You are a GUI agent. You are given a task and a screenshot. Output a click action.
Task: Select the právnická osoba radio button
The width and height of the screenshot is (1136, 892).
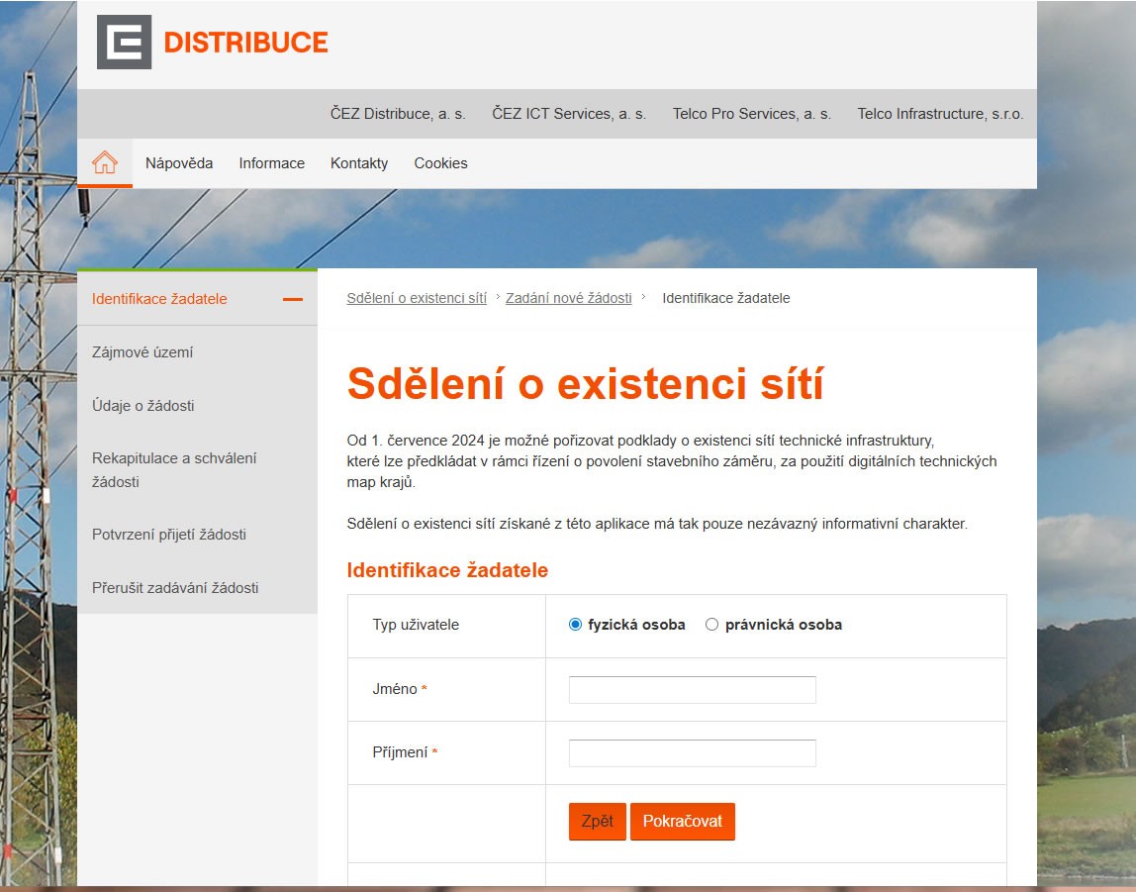pos(711,625)
